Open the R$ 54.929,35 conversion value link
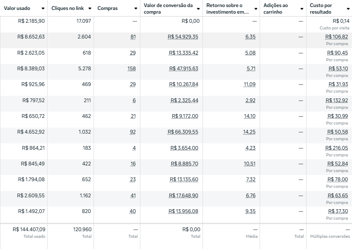The width and height of the screenshot is (352, 249). pos(183,37)
